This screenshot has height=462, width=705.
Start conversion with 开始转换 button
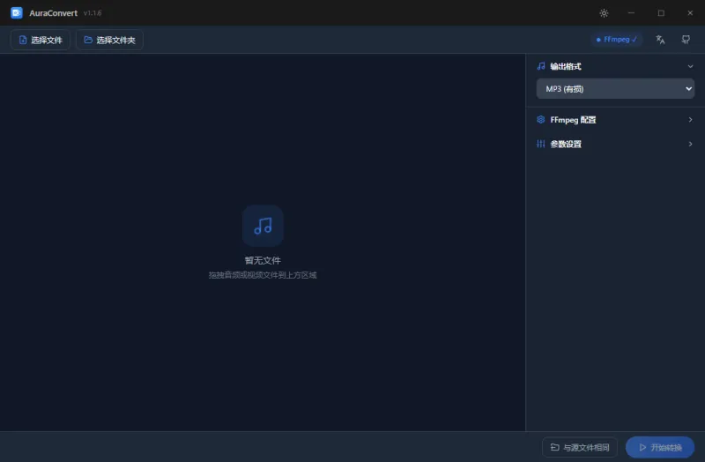[x=660, y=447]
